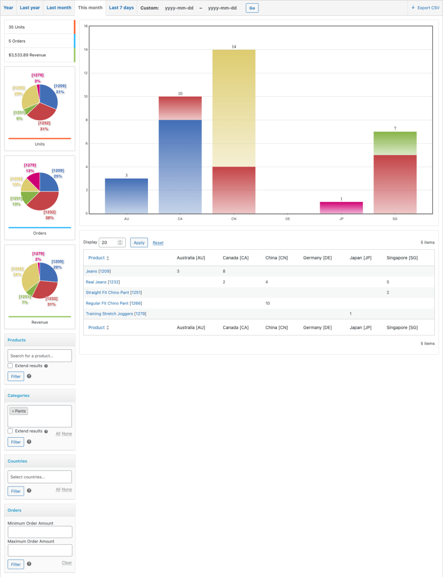Viewport: 443px width, 577px height.
Task: Remove the Pants category tag
Action: tap(13, 411)
